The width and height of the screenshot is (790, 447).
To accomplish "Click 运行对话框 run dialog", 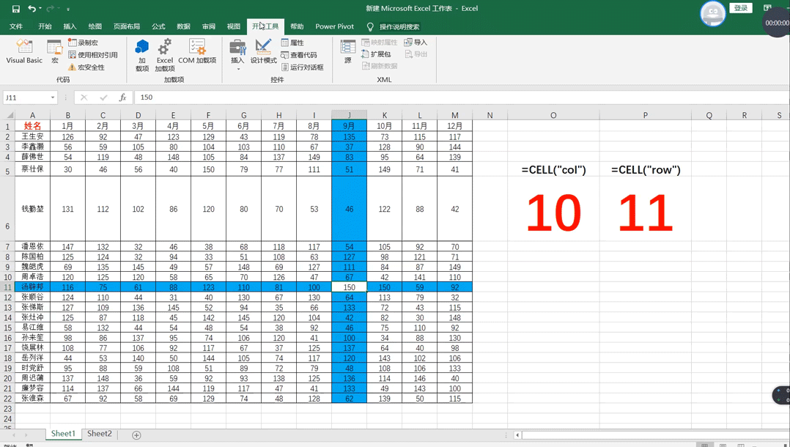I will tap(302, 67).
